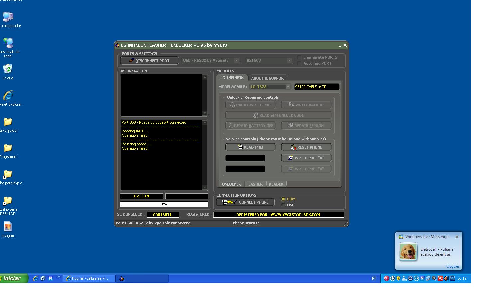Click the READ IMEI button
Screen dimensions: 479x299
click(250, 147)
